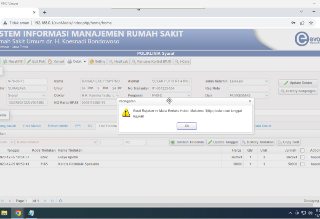Screen dimensions: 320x219
Task: Open Edit Poli with pencil icon
Action: pyautogui.click(x=36, y=61)
